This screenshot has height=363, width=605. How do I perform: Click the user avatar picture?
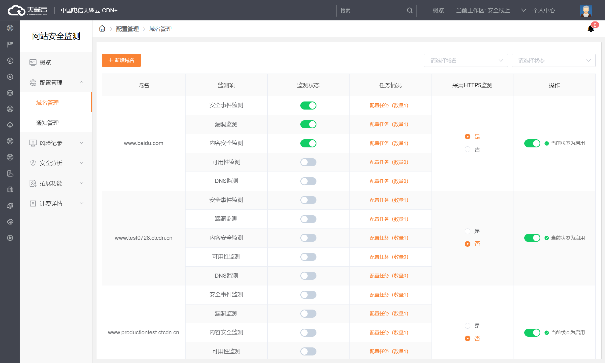coord(586,10)
